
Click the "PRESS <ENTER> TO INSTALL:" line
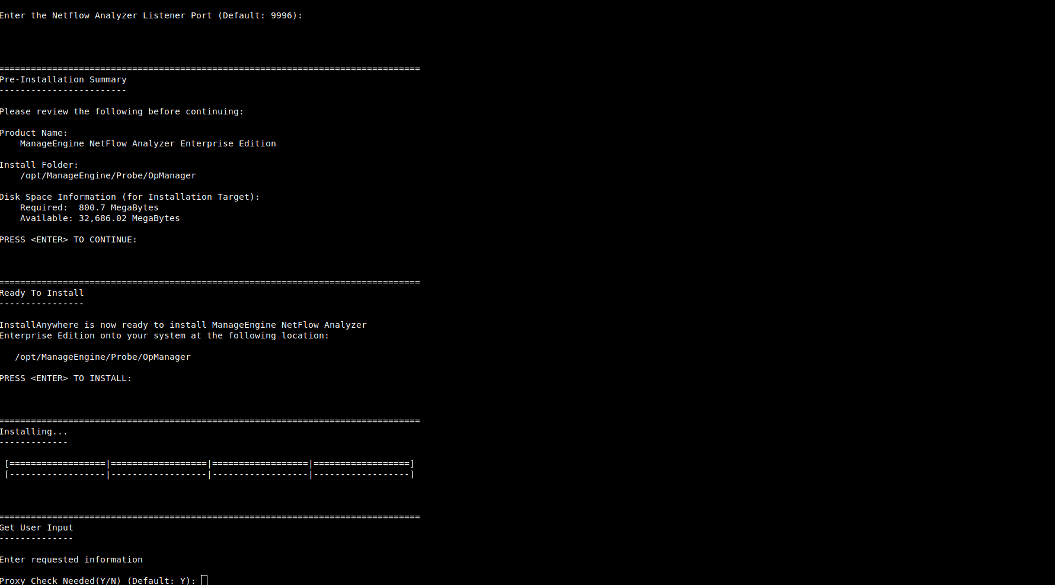(66, 378)
